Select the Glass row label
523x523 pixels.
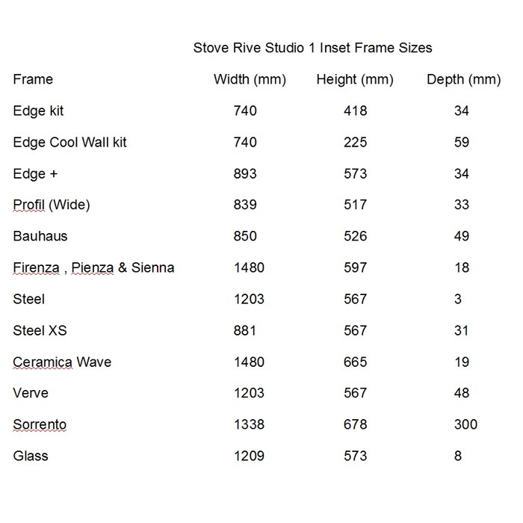[31, 456]
